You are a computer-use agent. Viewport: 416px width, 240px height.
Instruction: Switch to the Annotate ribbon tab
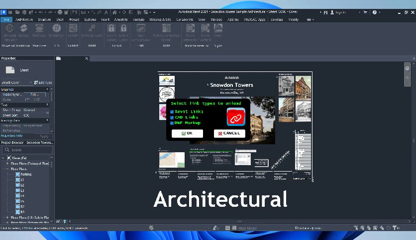coord(121,19)
